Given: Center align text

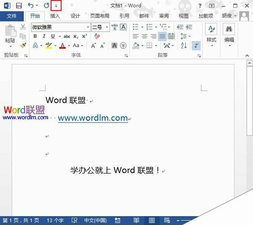Looking at the screenshot, I should pos(145,36).
